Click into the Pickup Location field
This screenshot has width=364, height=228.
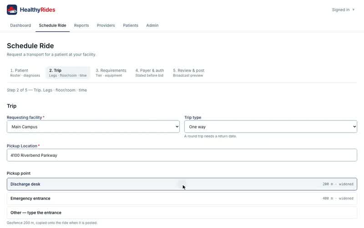tap(182, 155)
